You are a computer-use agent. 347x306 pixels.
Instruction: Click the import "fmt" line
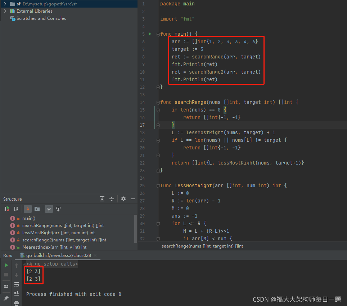click(x=177, y=19)
